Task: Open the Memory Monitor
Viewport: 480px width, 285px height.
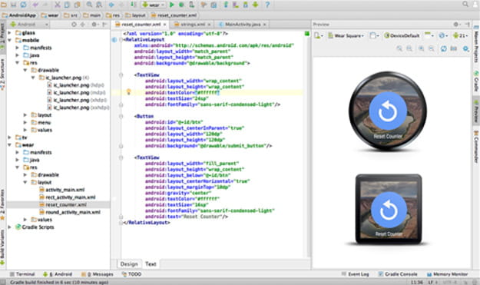Action: pos(447,274)
